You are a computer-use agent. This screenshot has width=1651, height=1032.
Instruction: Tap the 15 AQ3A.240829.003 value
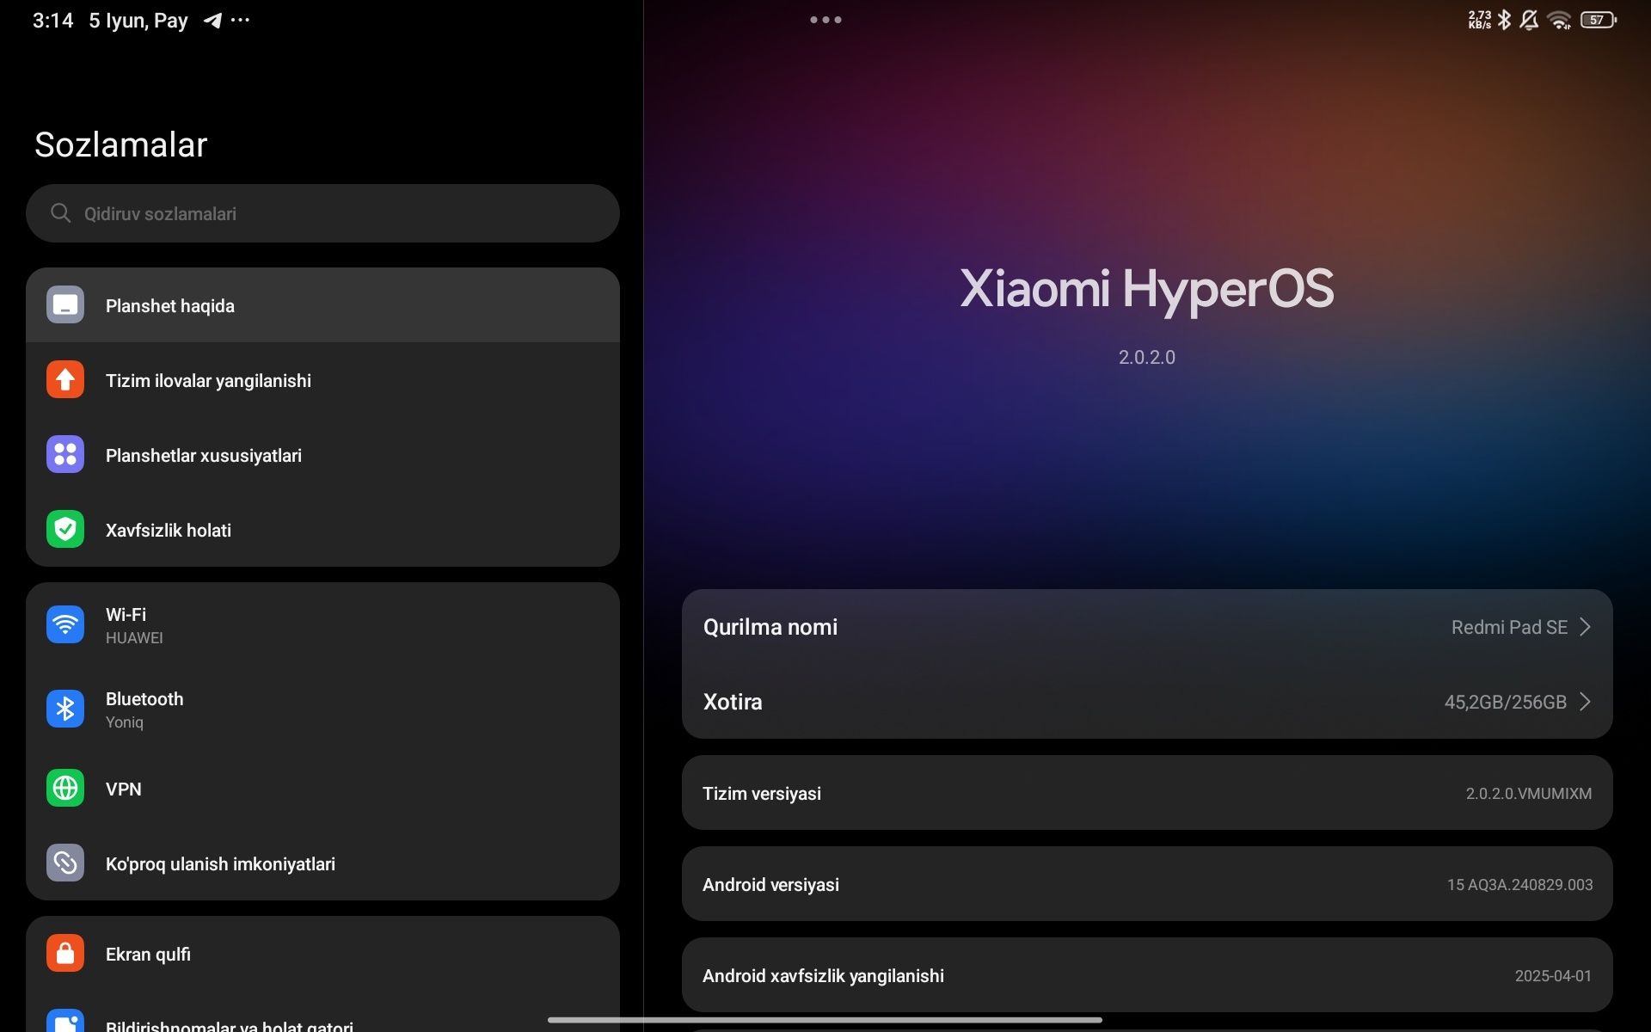click(x=1519, y=884)
